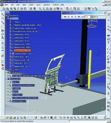Image resolution: width=111 pixels, height=123 pixels.
Task: Click the simulation step size field
Action: tap(87, 17)
